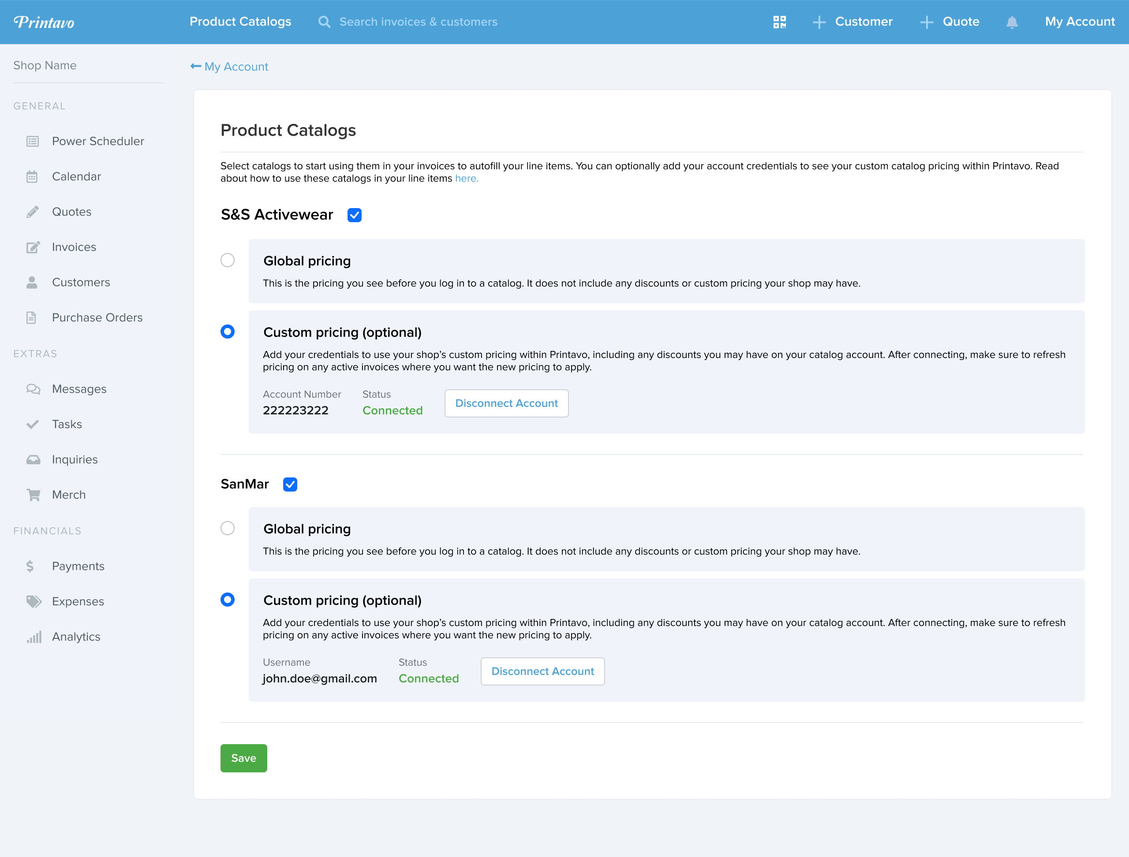The image size is (1129, 857).
Task: Click the Merch shopping cart icon
Action: (33, 495)
